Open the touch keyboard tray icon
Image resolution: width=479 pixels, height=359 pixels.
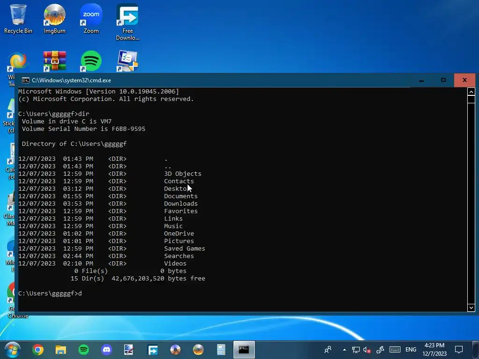(395, 350)
